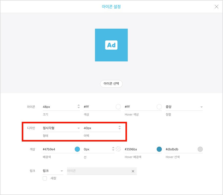Click the 여백 label
Image resolution: width=223 pixels, height=195 pixels.
[86, 136]
